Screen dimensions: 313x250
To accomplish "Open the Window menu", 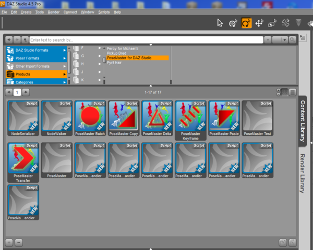I will coord(88,12).
